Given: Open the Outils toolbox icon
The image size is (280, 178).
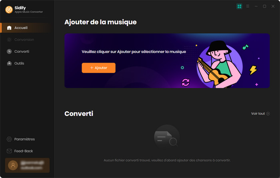Looking at the screenshot, I should [9, 63].
